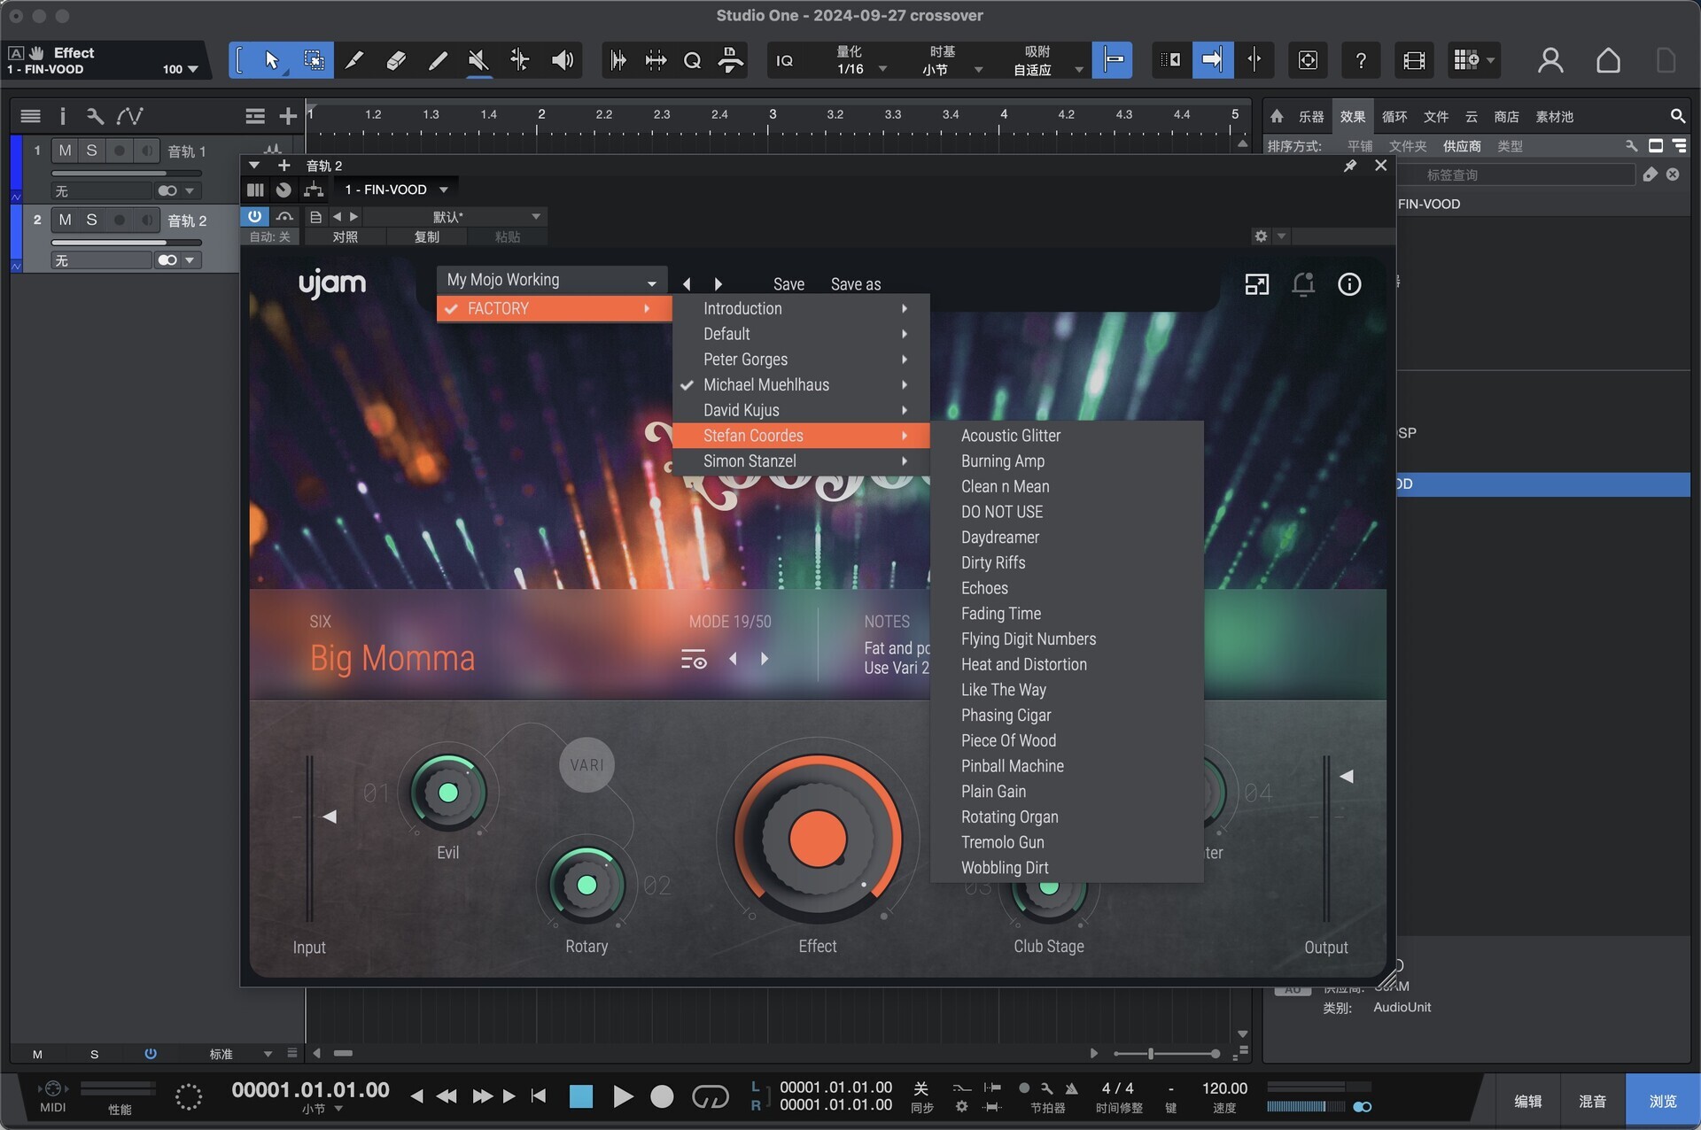Open ujam notifications bell icon
The image size is (1701, 1130).
(1303, 284)
